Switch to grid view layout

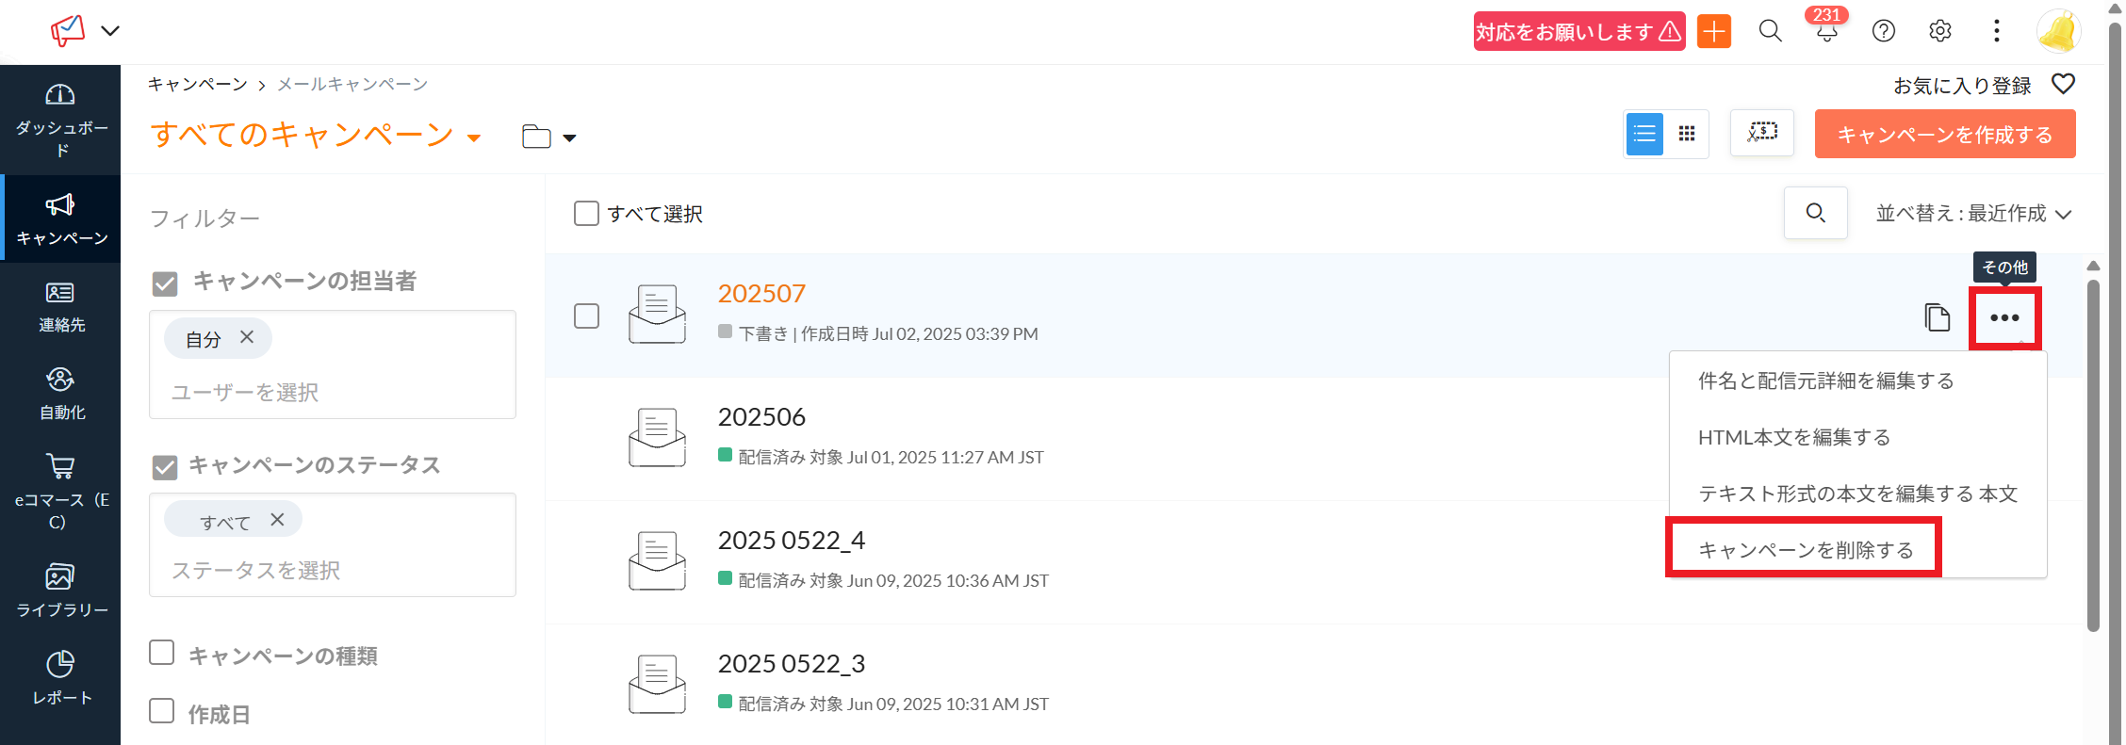(1686, 134)
